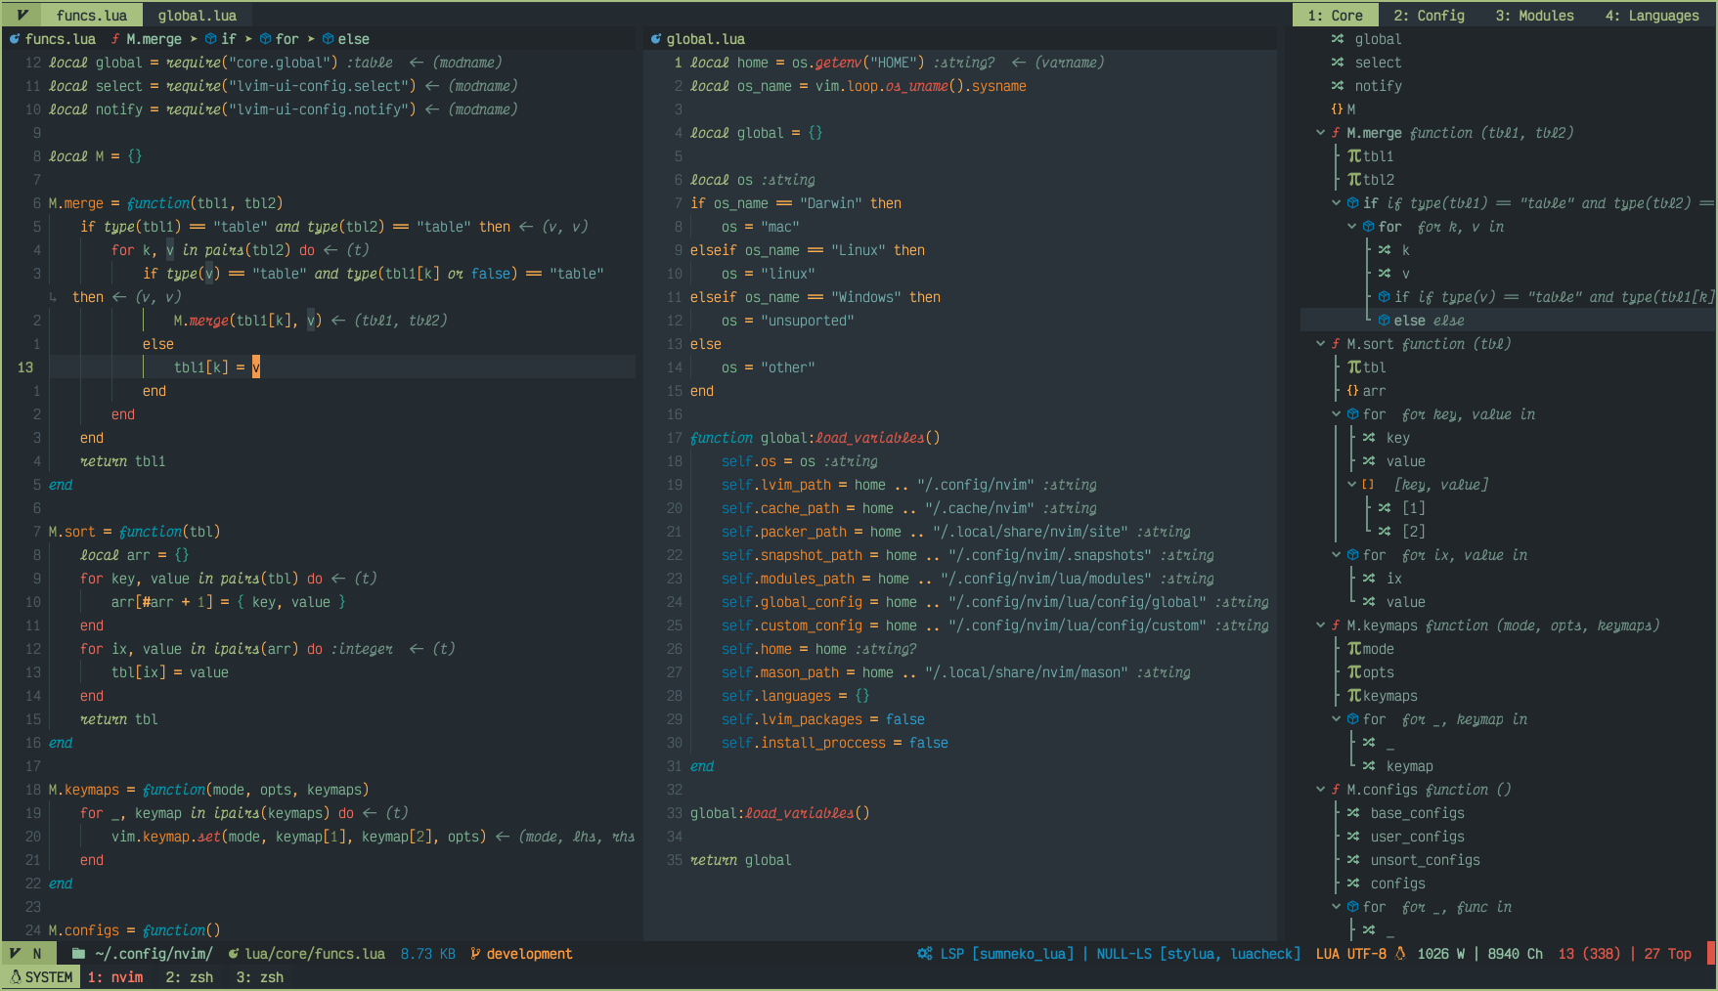Click the 'return tbl1' line in funcs.lua

(122, 461)
